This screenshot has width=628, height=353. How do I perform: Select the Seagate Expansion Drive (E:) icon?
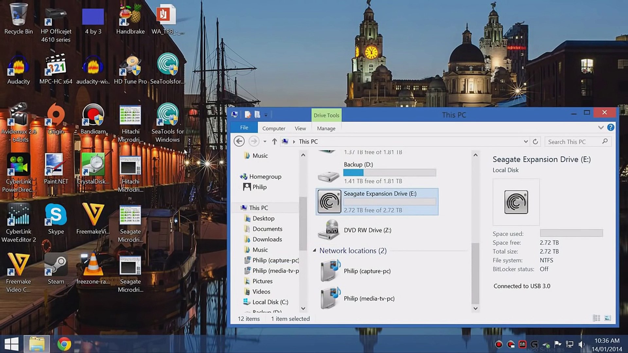(x=329, y=202)
